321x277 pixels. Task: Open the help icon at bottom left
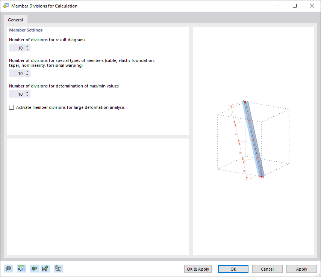[x=8, y=268]
